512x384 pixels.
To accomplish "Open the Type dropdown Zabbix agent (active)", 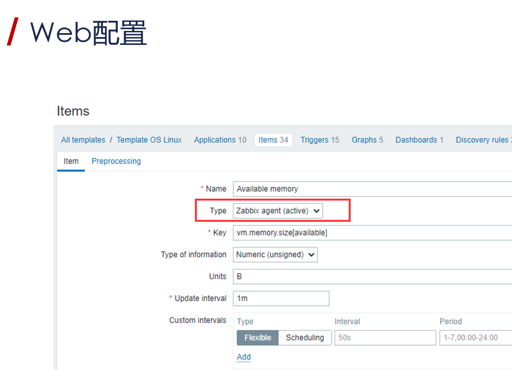I will 277,211.
